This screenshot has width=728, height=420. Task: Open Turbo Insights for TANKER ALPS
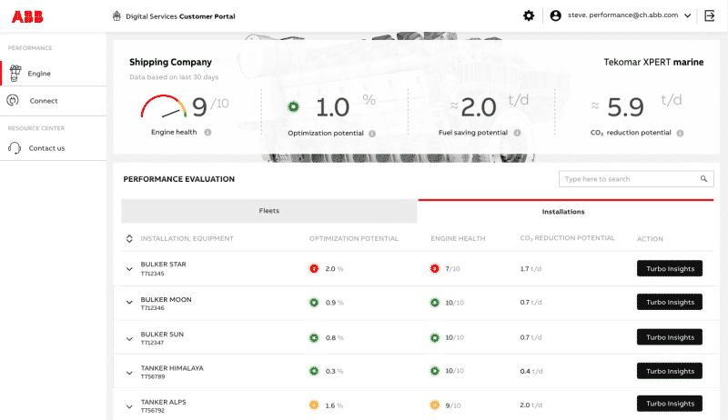(x=669, y=404)
